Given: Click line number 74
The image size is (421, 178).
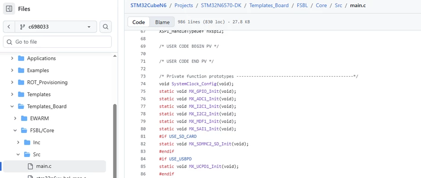Looking at the screenshot, I should pyautogui.click(x=143, y=84).
